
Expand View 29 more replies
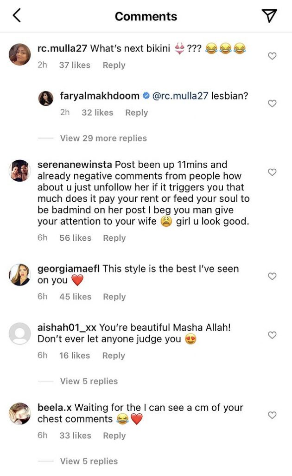pyautogui.click(x=103, y=138)
